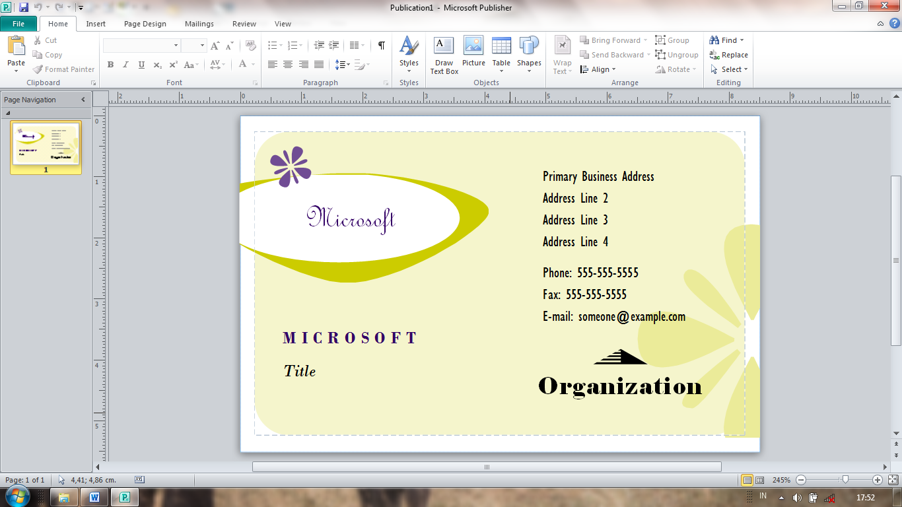Insert a Table object
The width and height of the screenshot is (902, 507).
(x=501, y=55)
